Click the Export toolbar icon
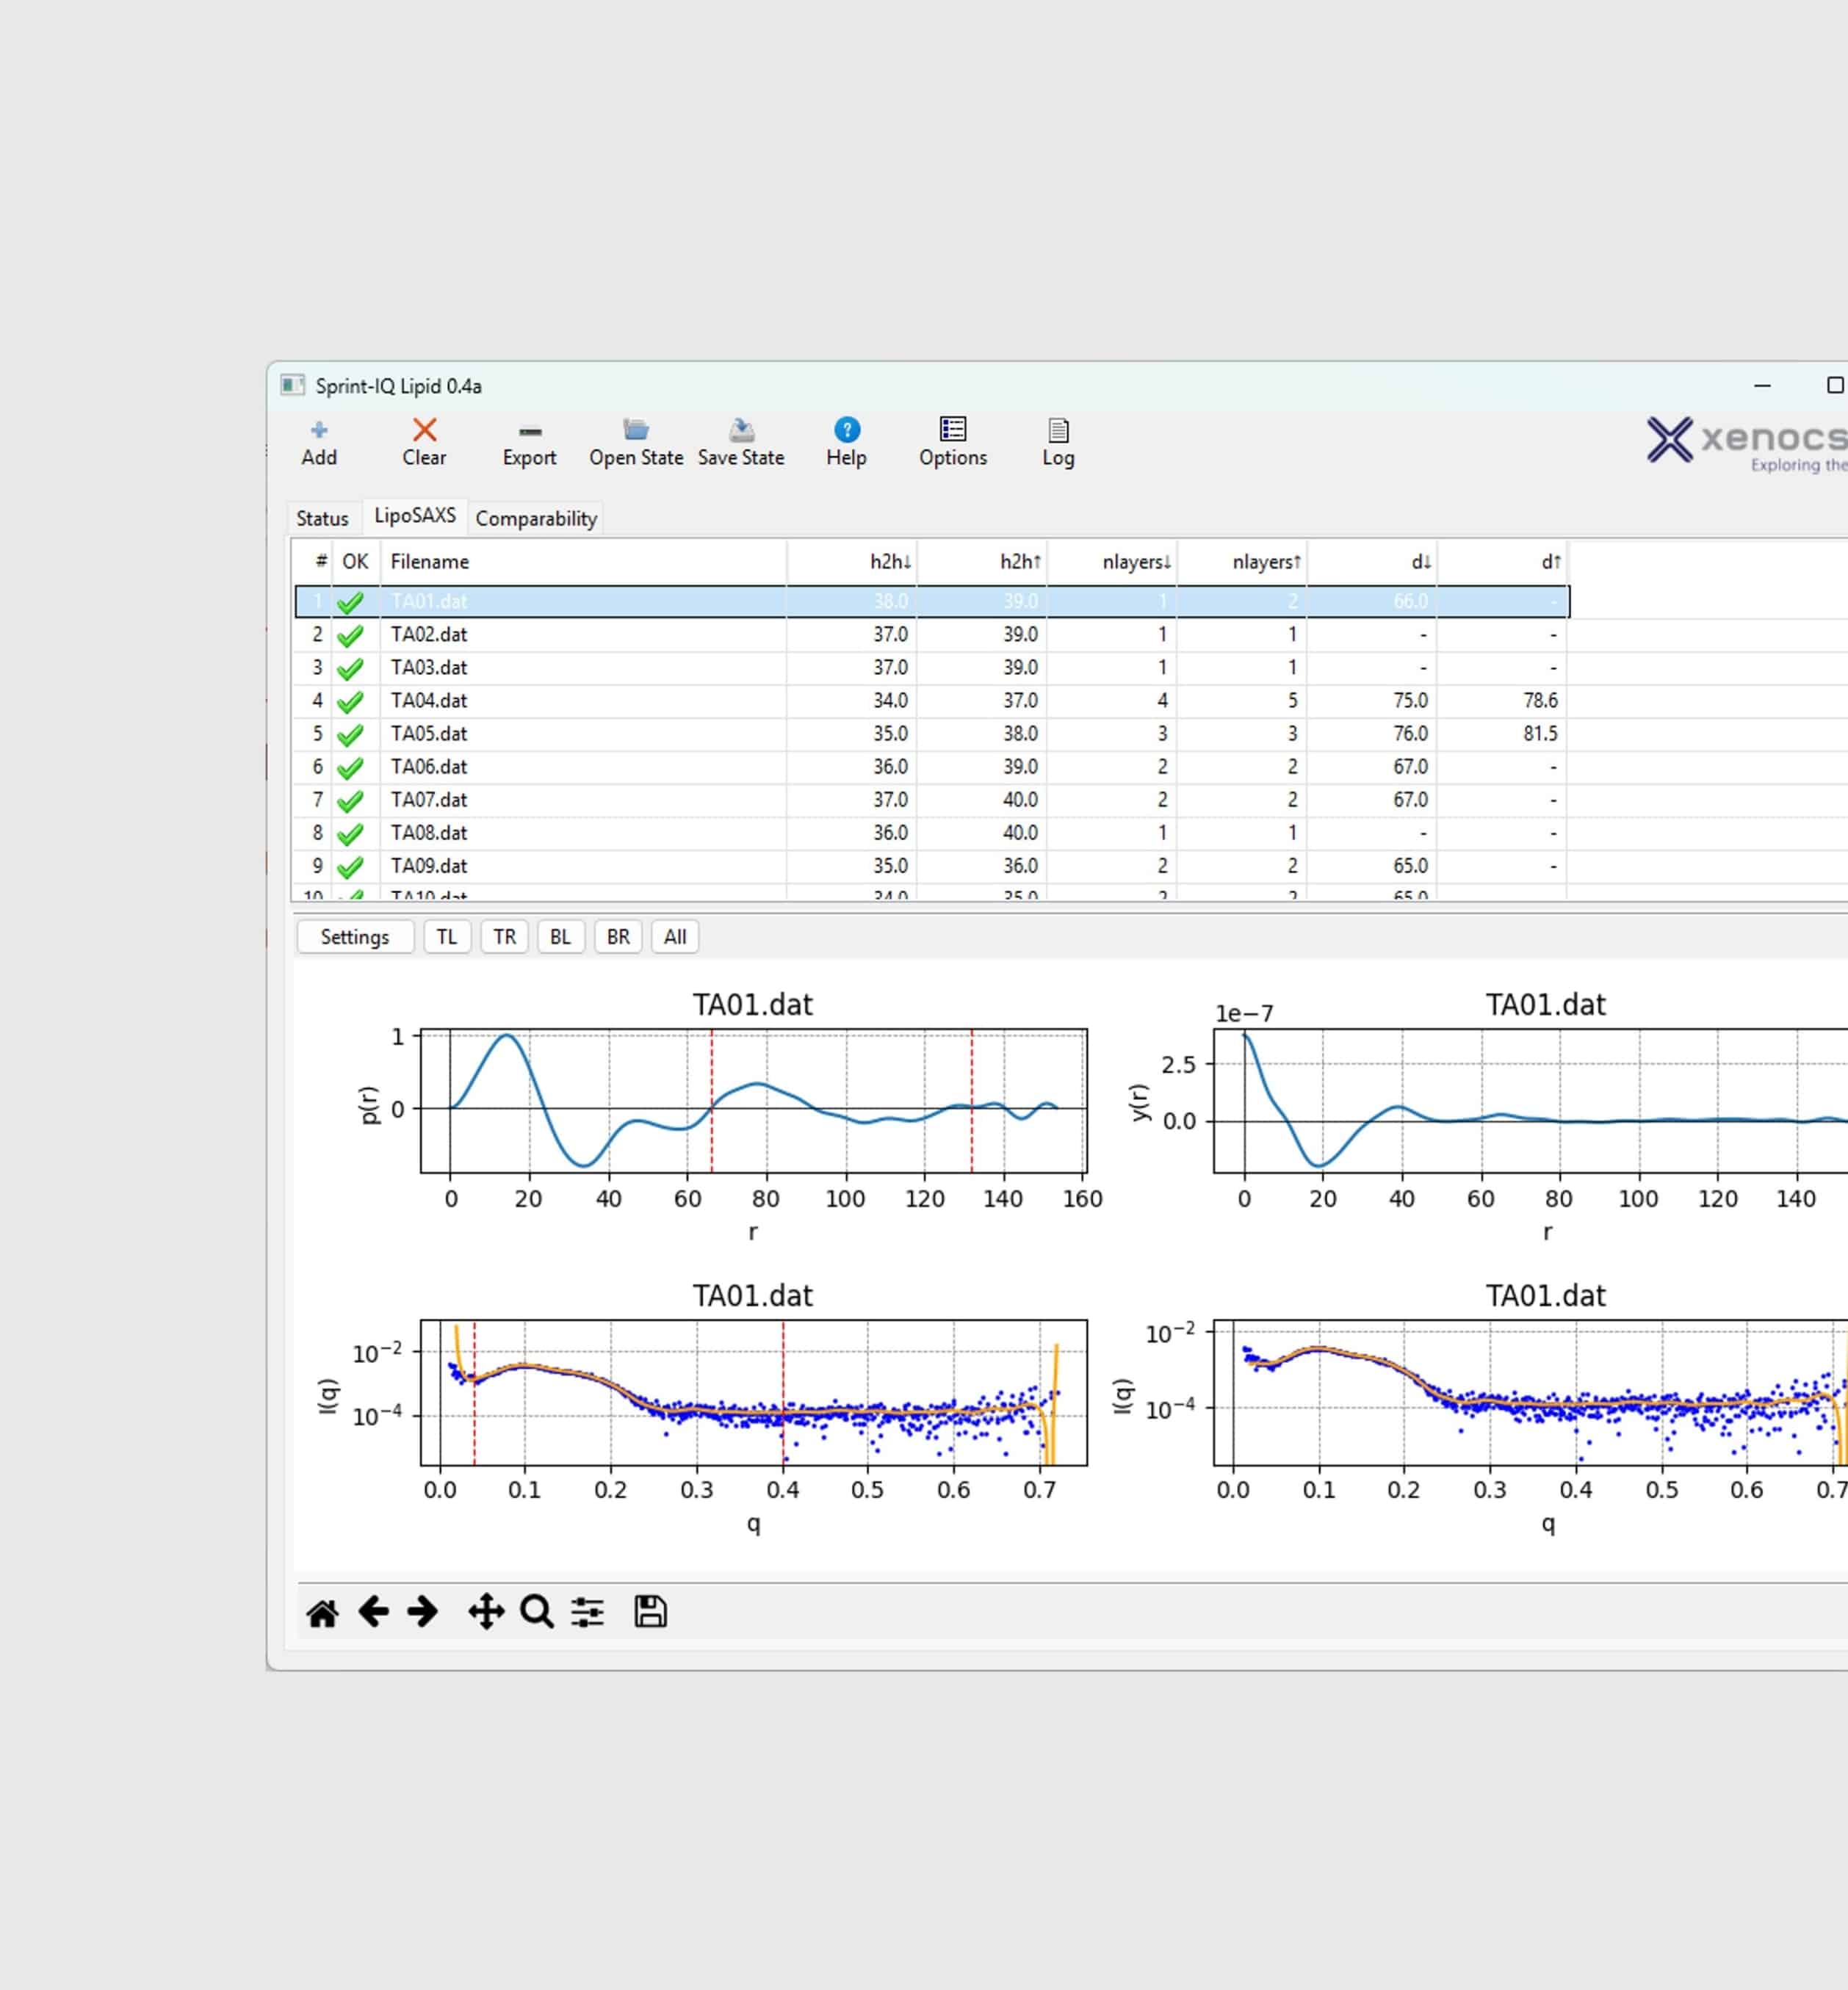Viewport: 1848px width, 1990px height. (x=529, y=432)
